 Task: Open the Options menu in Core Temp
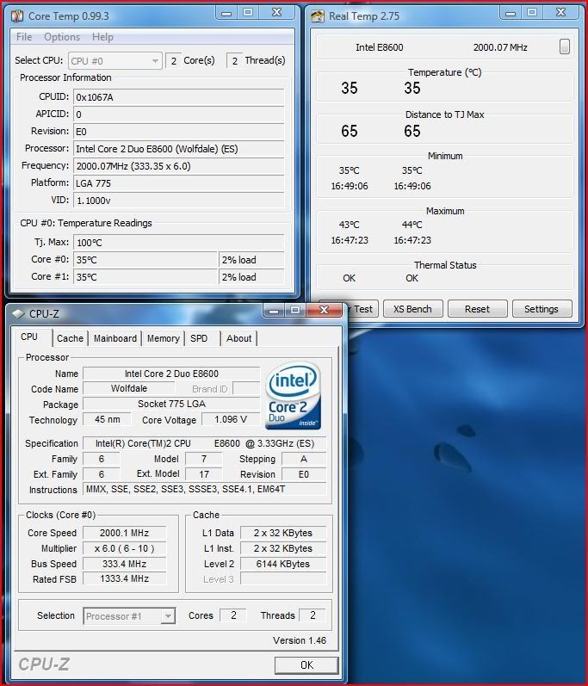62,37
